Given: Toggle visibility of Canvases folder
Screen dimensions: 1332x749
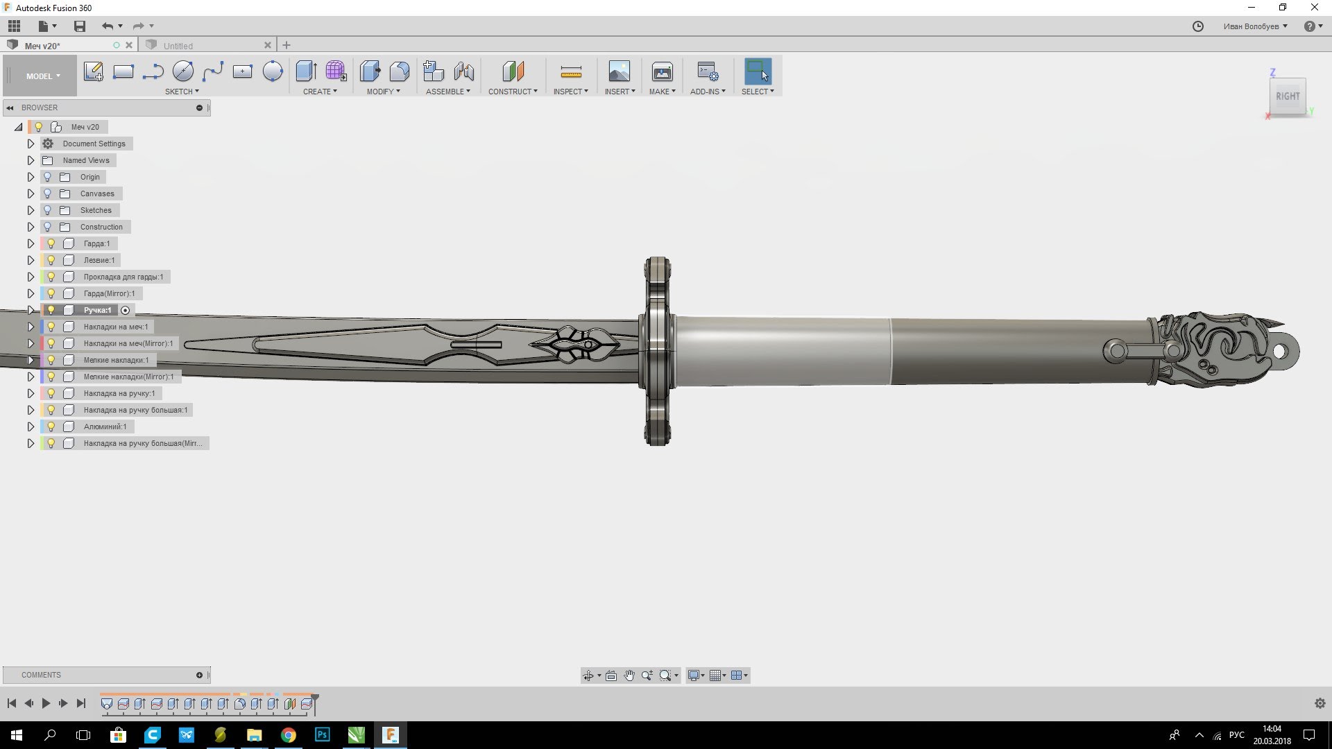Looking at the screenshot, I should point(47,193).
